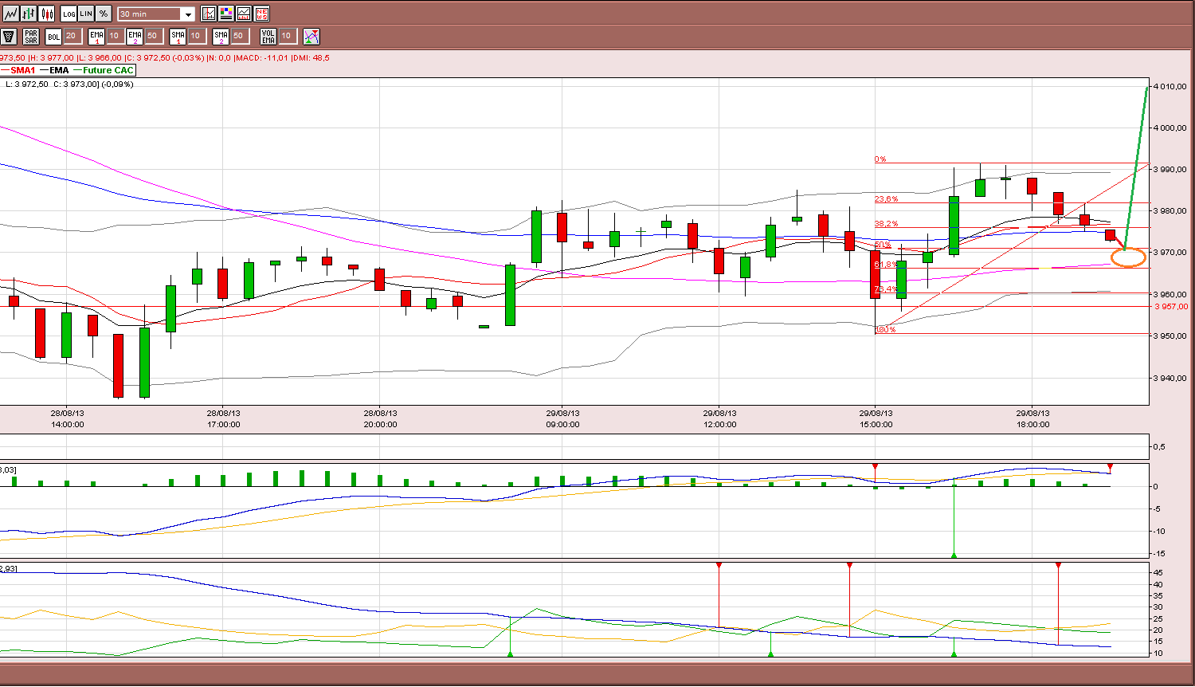Viewport: 1195px width, 687px height.
Task: Click the 28/08/13 14:00:00 time axis label
Action: click(x=67, y=419)
